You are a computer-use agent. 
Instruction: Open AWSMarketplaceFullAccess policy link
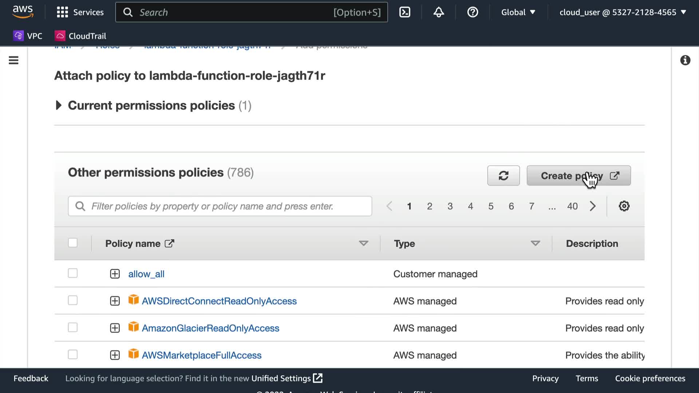click(x=201, y=355)
